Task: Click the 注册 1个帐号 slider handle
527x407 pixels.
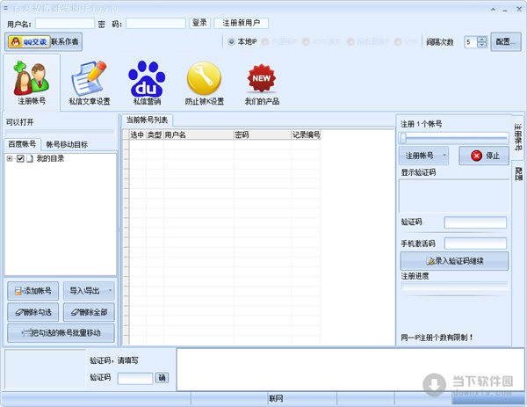Action: pos(403,138)
